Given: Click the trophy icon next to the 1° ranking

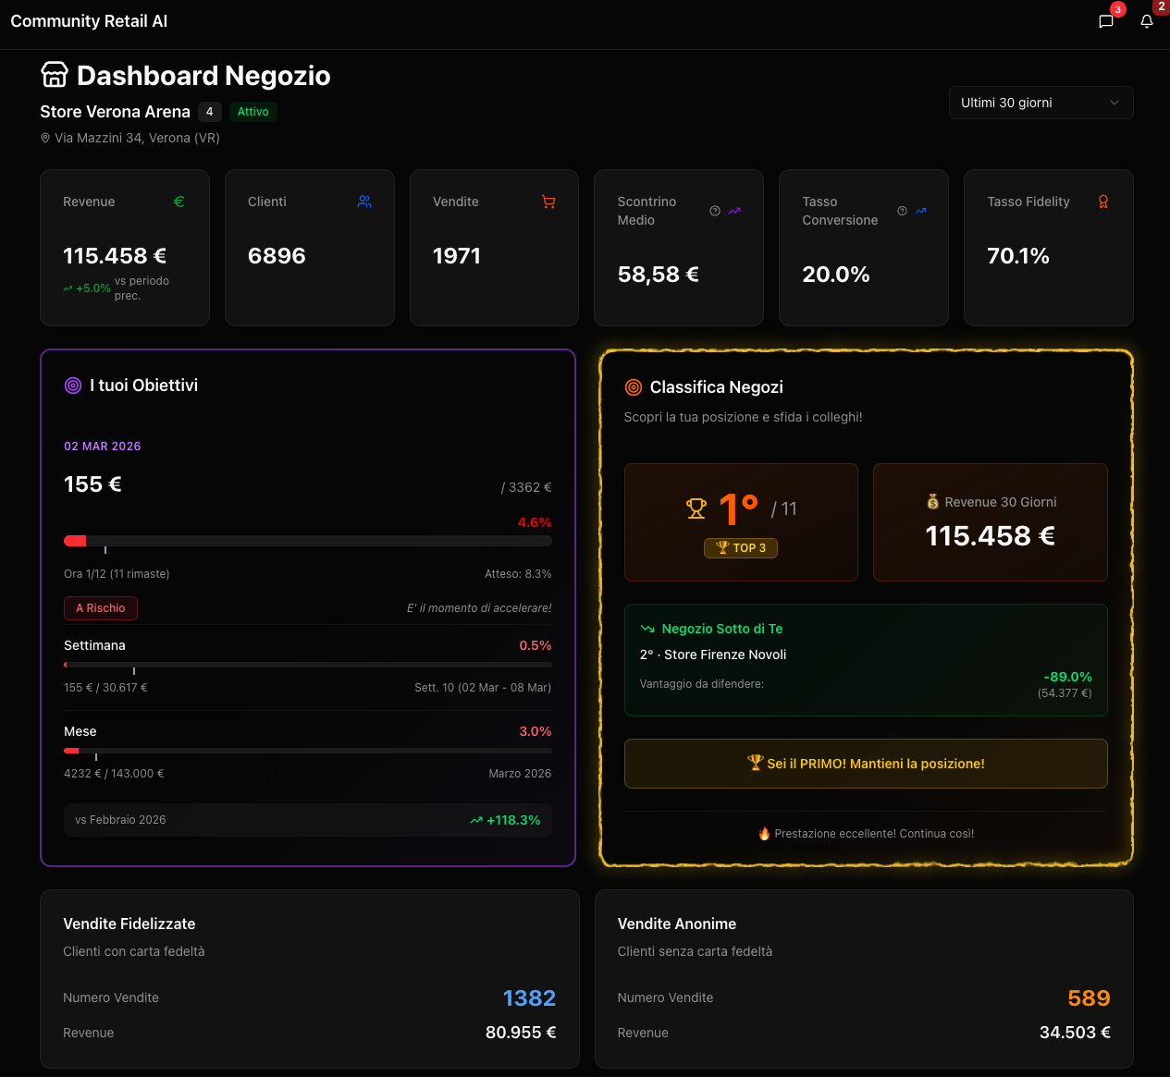Looking at the screenshot, I should click(695, 508).
